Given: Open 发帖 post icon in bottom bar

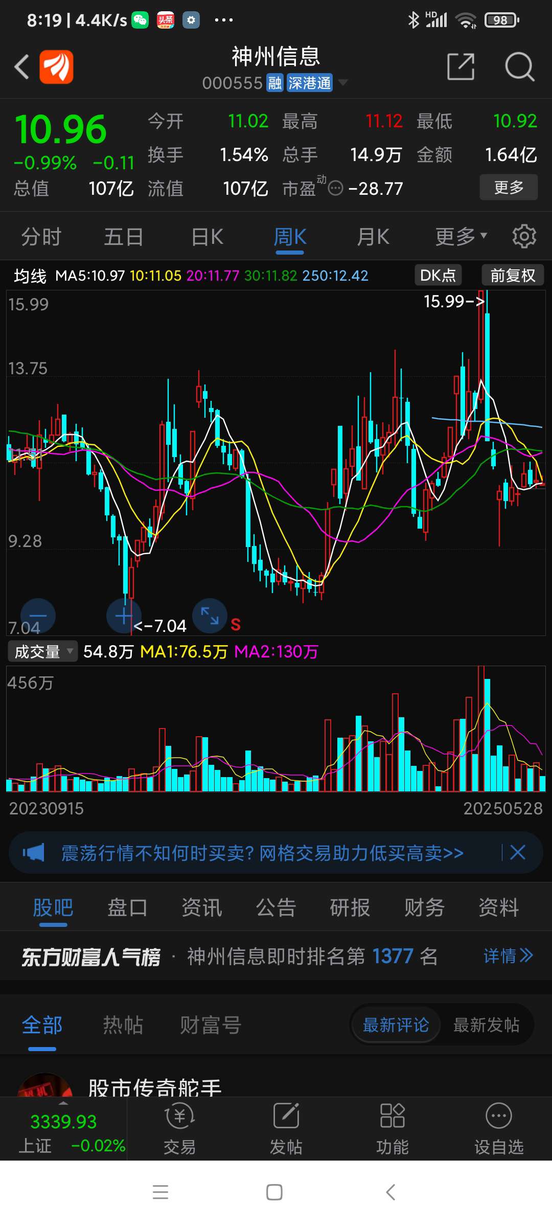Looking at the screenshot, I should point(286,1129).
